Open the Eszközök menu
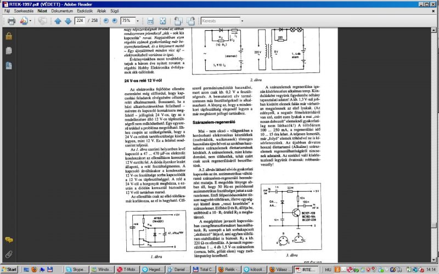439x274 pixels. click(85, 11)
